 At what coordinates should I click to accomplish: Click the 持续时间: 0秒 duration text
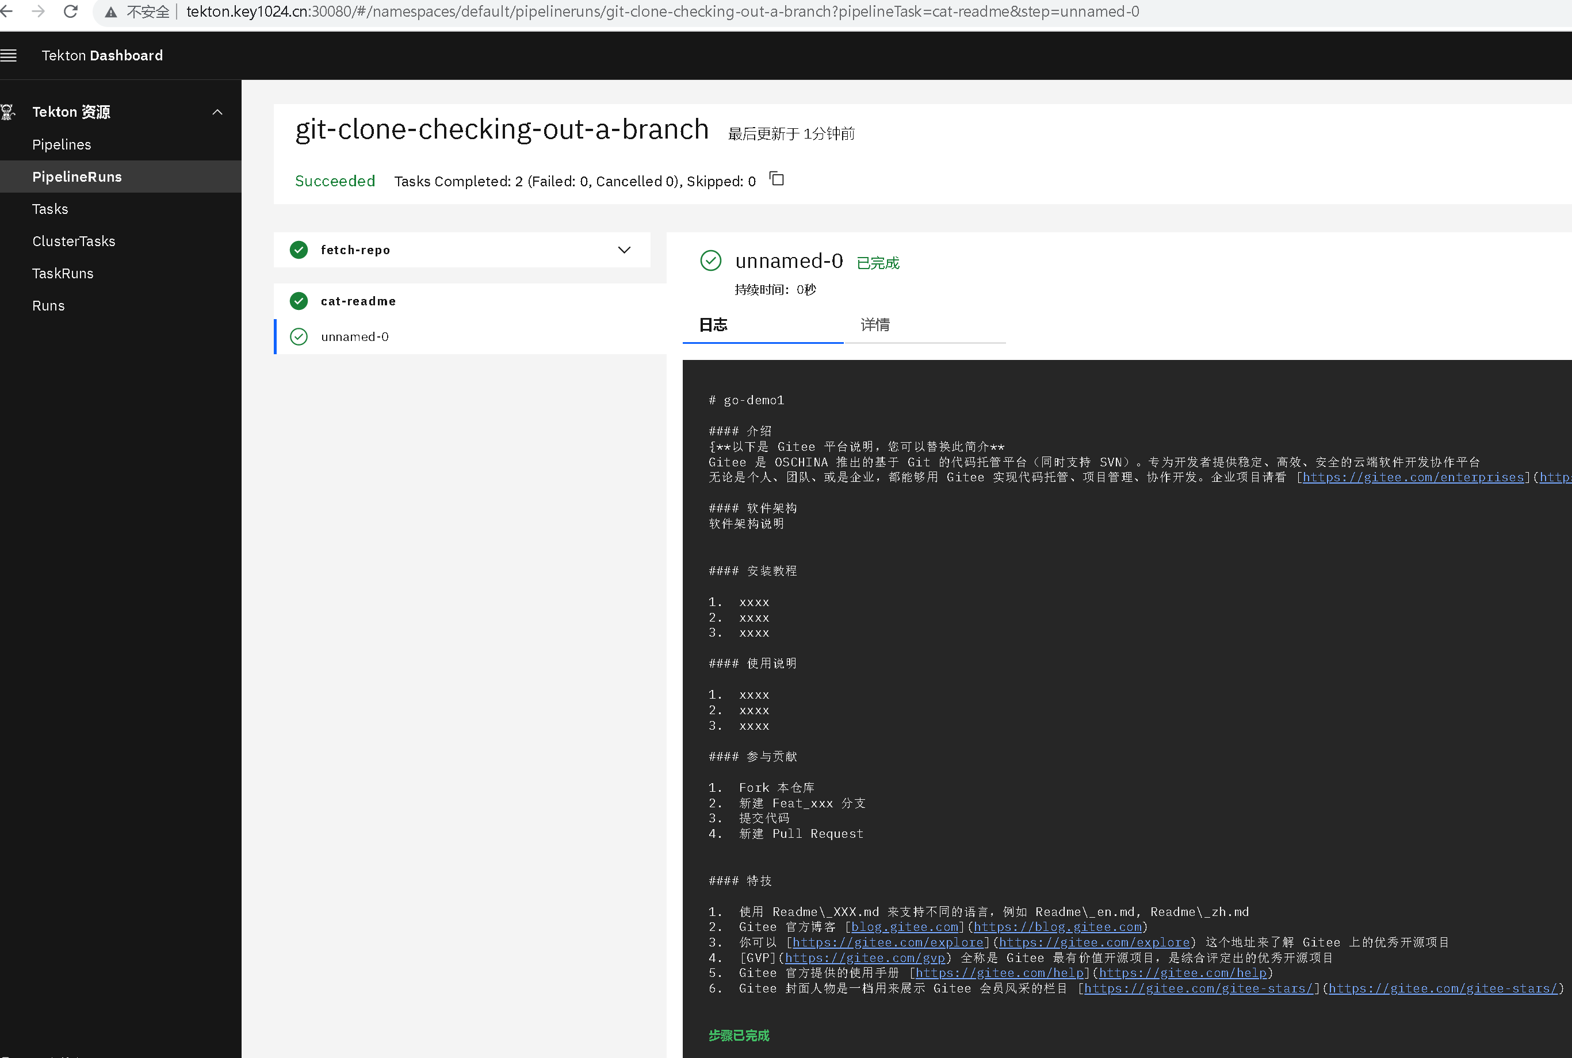coord(775,289)
